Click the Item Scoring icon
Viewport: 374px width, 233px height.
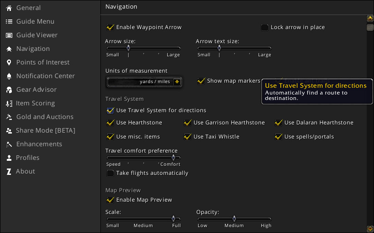click(x=9, y=104)
